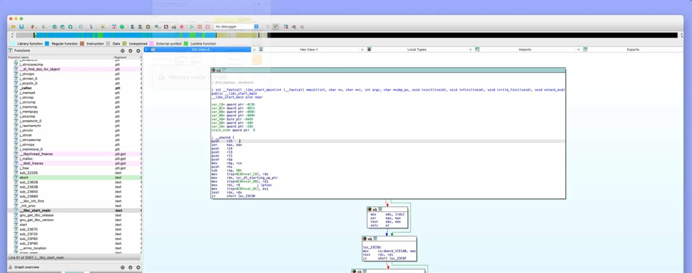692x273 pixels.
Task: Click first header icon of loc_23C5B graph node
Action: [x=364, y=238]
